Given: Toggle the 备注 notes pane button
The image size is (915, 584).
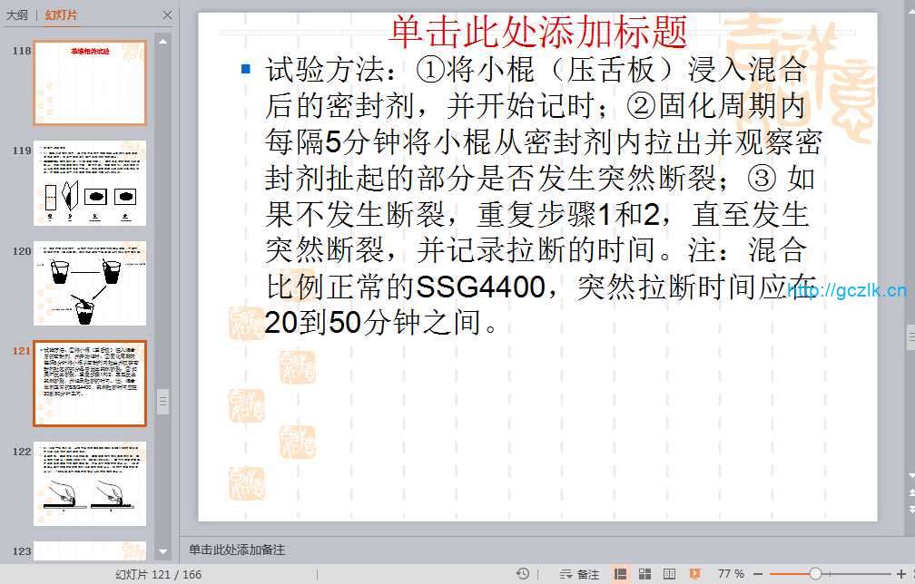Looking at the screenshot, I should (579, 574).
